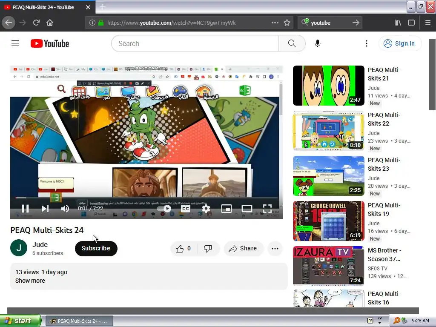Click the green padlock security icon
Viewport: 436px width, 327px height.
click(x=101, y=23)
